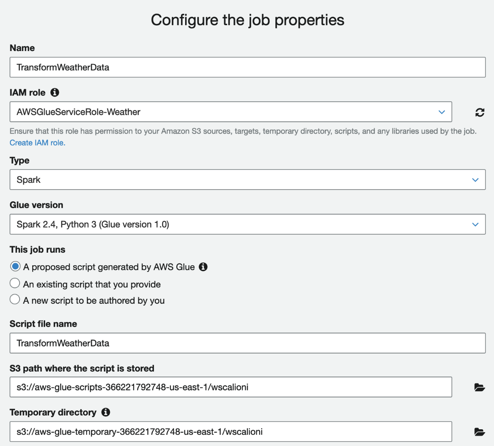Pick 'A new script to be authored by you'
This screenshot has width=494, height=446.
pyautogui.click(x=15, y=300)
